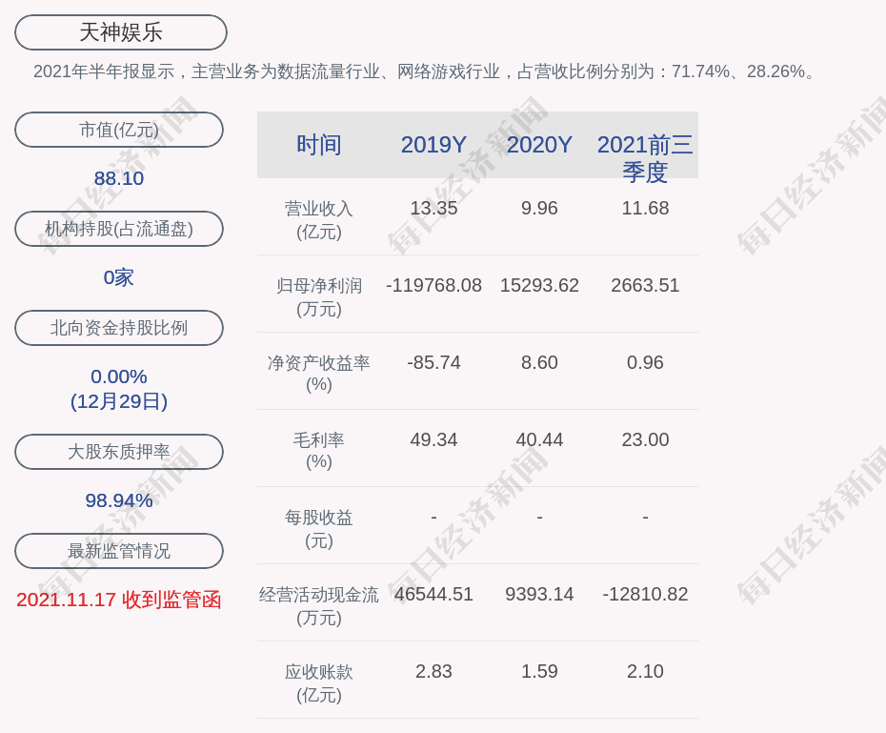Click the 净资产收益率(%) row label
The width and height of the screenshot is (886, 733).
point(319,374)
